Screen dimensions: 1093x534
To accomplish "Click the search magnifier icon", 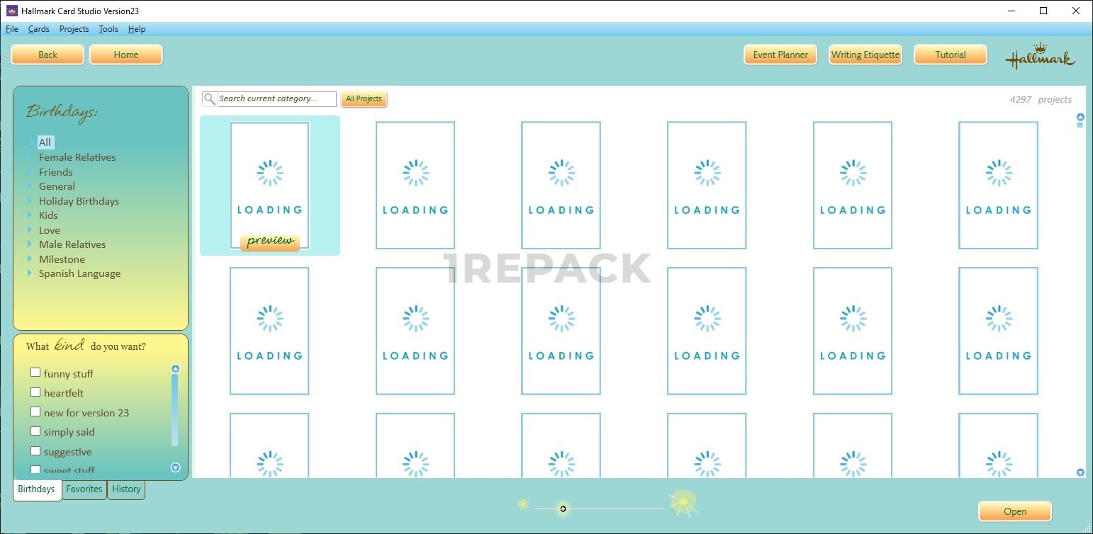I will click(x=209, y=99).
